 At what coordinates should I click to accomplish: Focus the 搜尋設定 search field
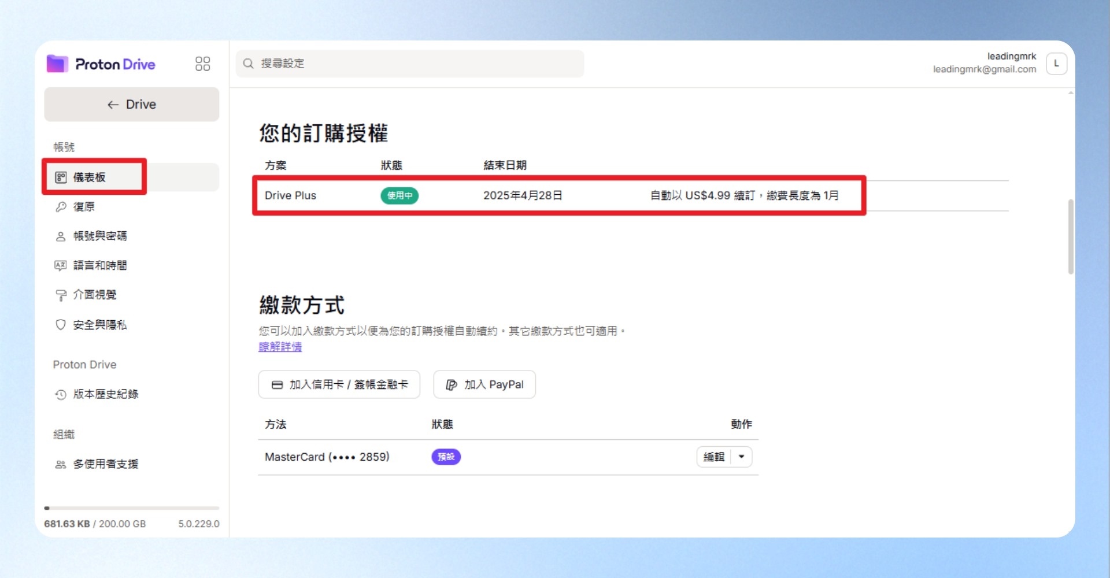410,64
